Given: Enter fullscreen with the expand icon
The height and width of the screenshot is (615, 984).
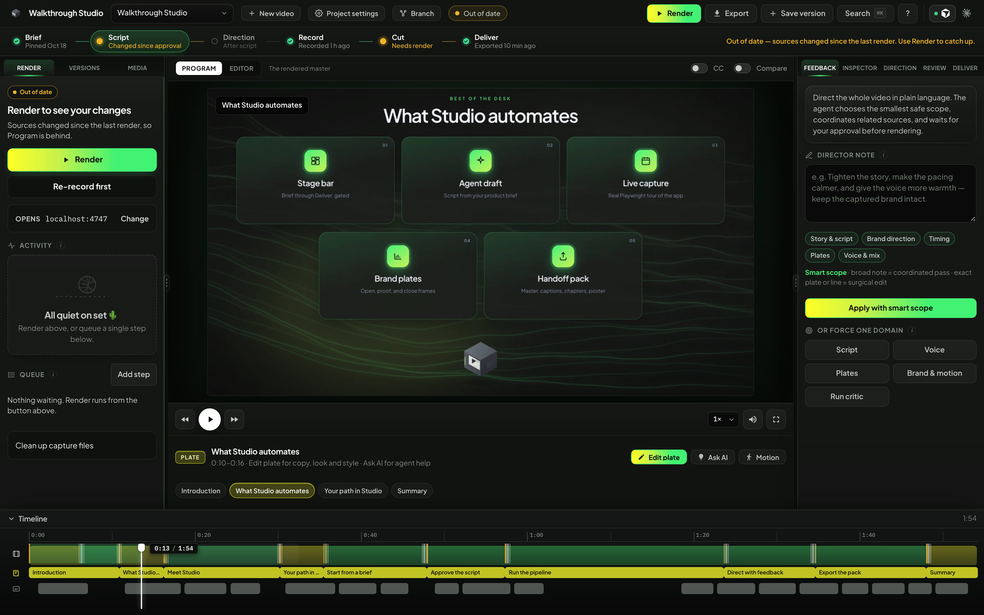Looking at the screenshot, I should pyautogui.click(x=776, y=419).
